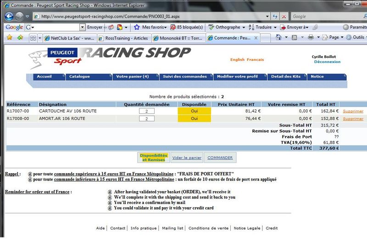367x243 pixels.
Task: Open Detail des Kits navigation item
Action: click(x=287, y=77)
